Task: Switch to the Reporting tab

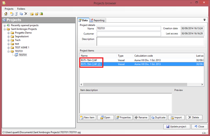Action: coord(97,21)
